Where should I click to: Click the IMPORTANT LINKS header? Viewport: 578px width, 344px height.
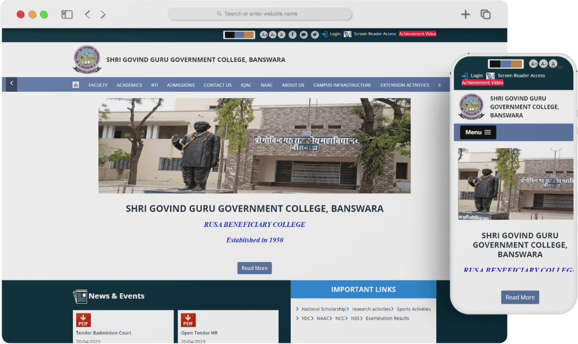tap(364, 290)
